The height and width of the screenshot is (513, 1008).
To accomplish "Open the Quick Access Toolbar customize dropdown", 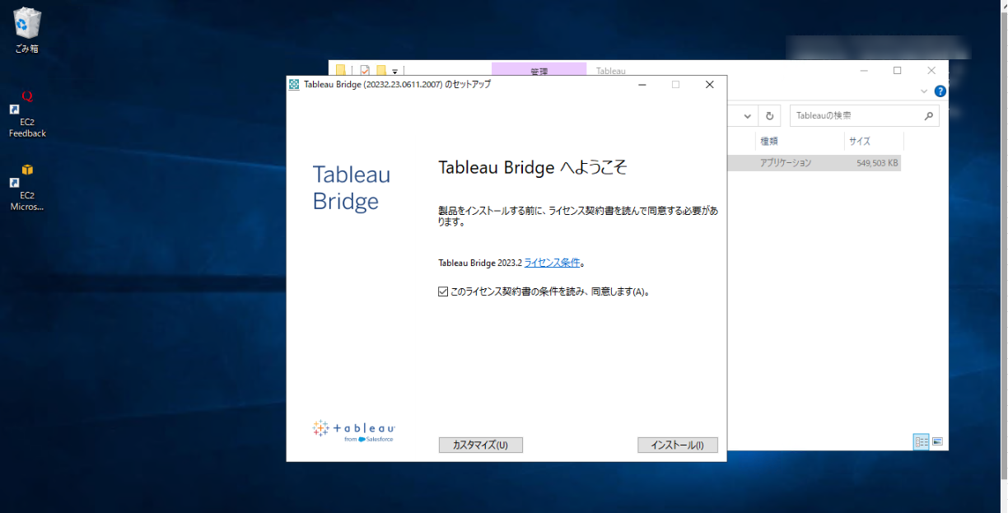I will (x=394, y=72).
